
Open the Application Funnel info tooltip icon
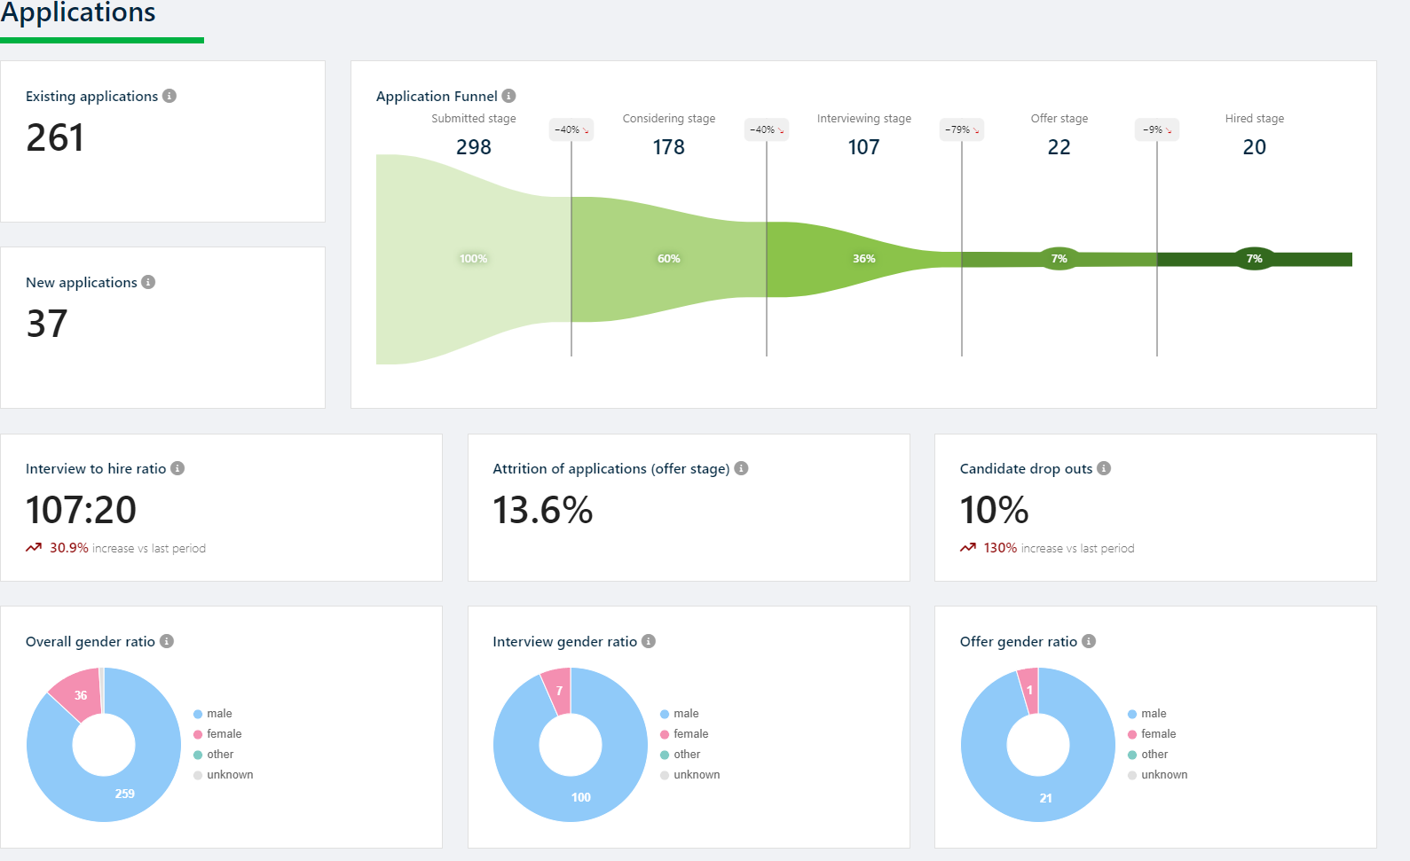pyautogui.click(x=508, y=96)
